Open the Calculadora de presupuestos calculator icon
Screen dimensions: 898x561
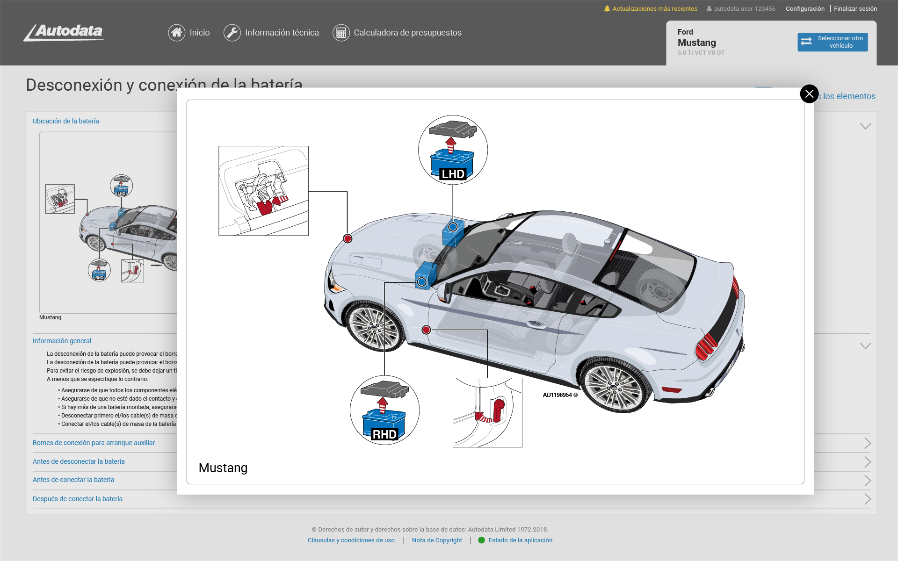(x=341, y=33)
